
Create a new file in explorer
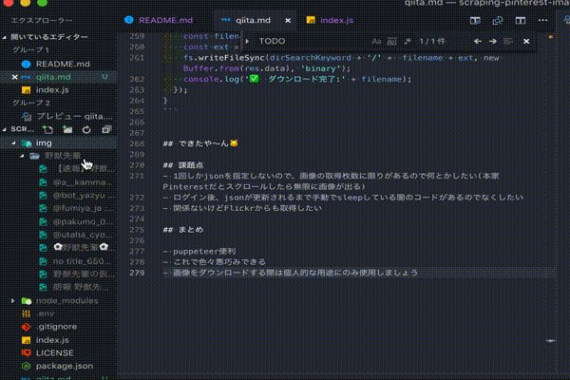tap(47, 129)
